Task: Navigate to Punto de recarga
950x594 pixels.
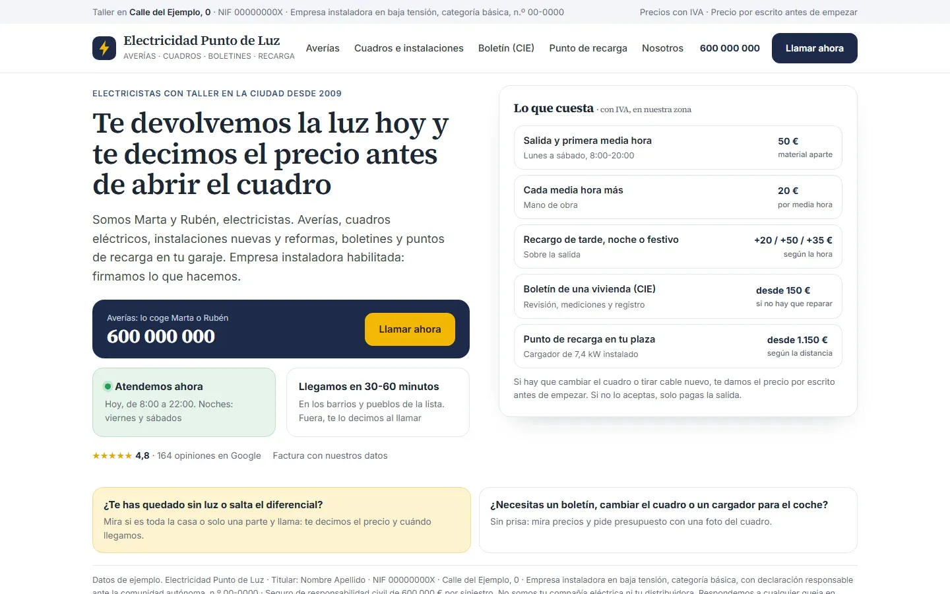Action: point(588,48)
